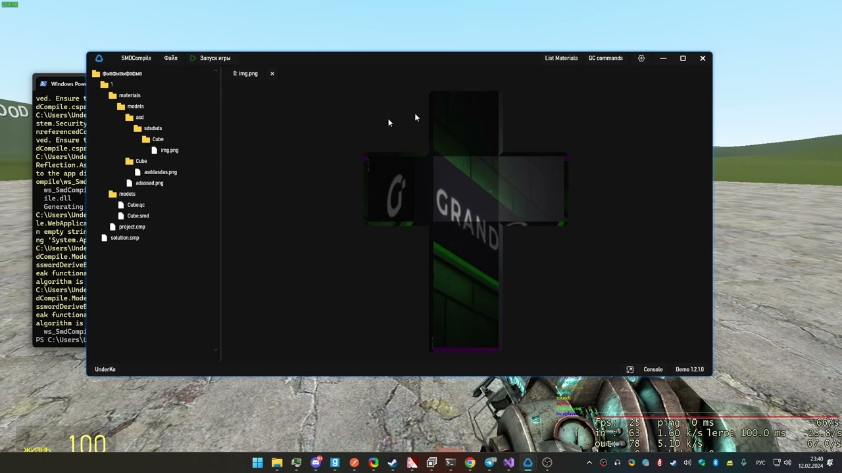The image size is (842, 473).
Task: Click the Demo 1.2.10 version label
Action: [x=689, y=369]
